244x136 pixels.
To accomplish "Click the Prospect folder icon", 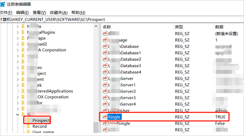I will [28, 120].
